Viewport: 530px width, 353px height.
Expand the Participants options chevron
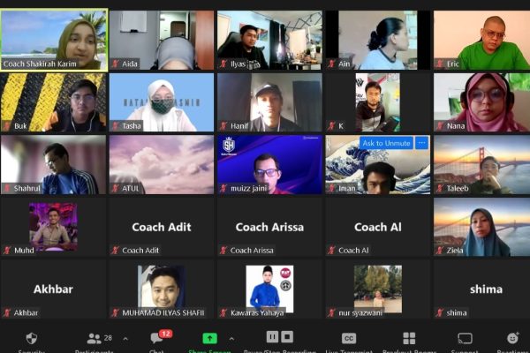[125, 339]
